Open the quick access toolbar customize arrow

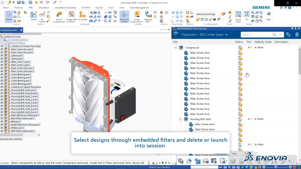click(61, 2)
